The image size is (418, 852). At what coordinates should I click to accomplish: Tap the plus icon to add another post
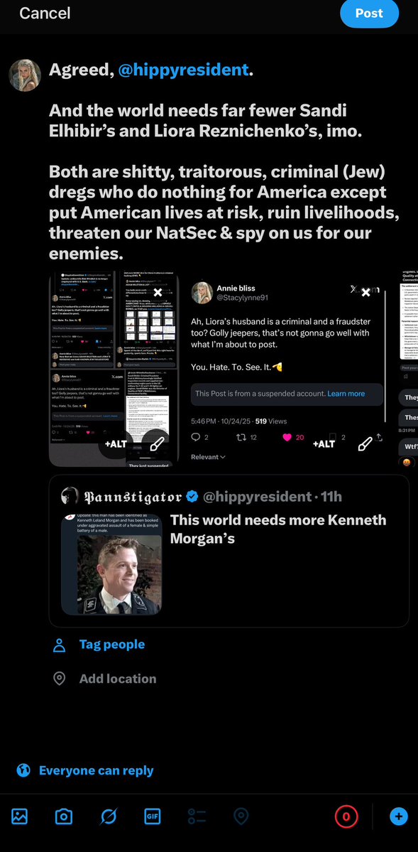[398, 816]
